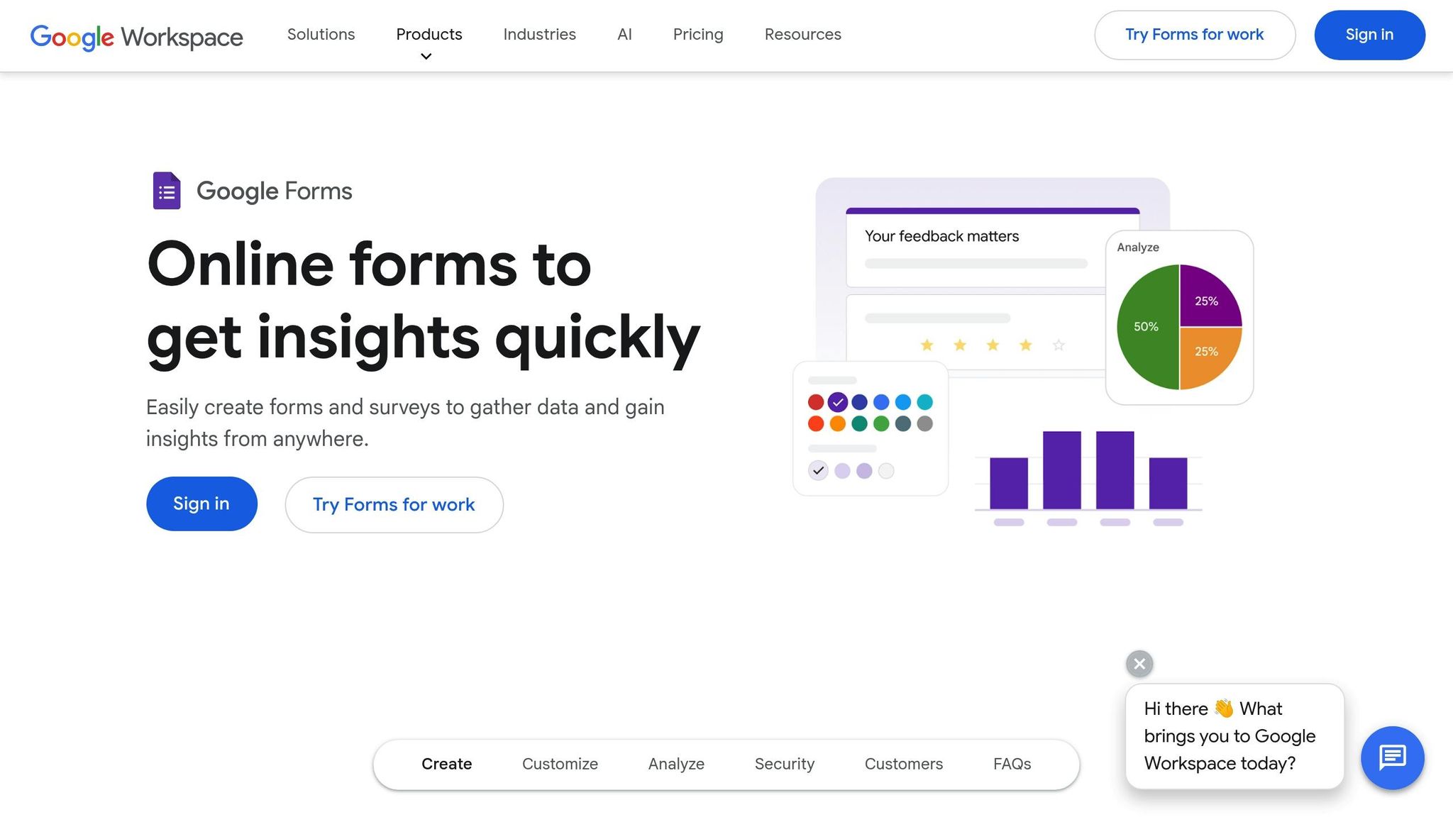Open the Security tab
Image resolution: width=1453 pixels, height=817 pixels.
pos(785,764)
